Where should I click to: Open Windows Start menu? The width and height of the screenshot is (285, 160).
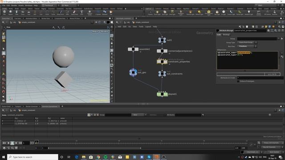point(4,157)
